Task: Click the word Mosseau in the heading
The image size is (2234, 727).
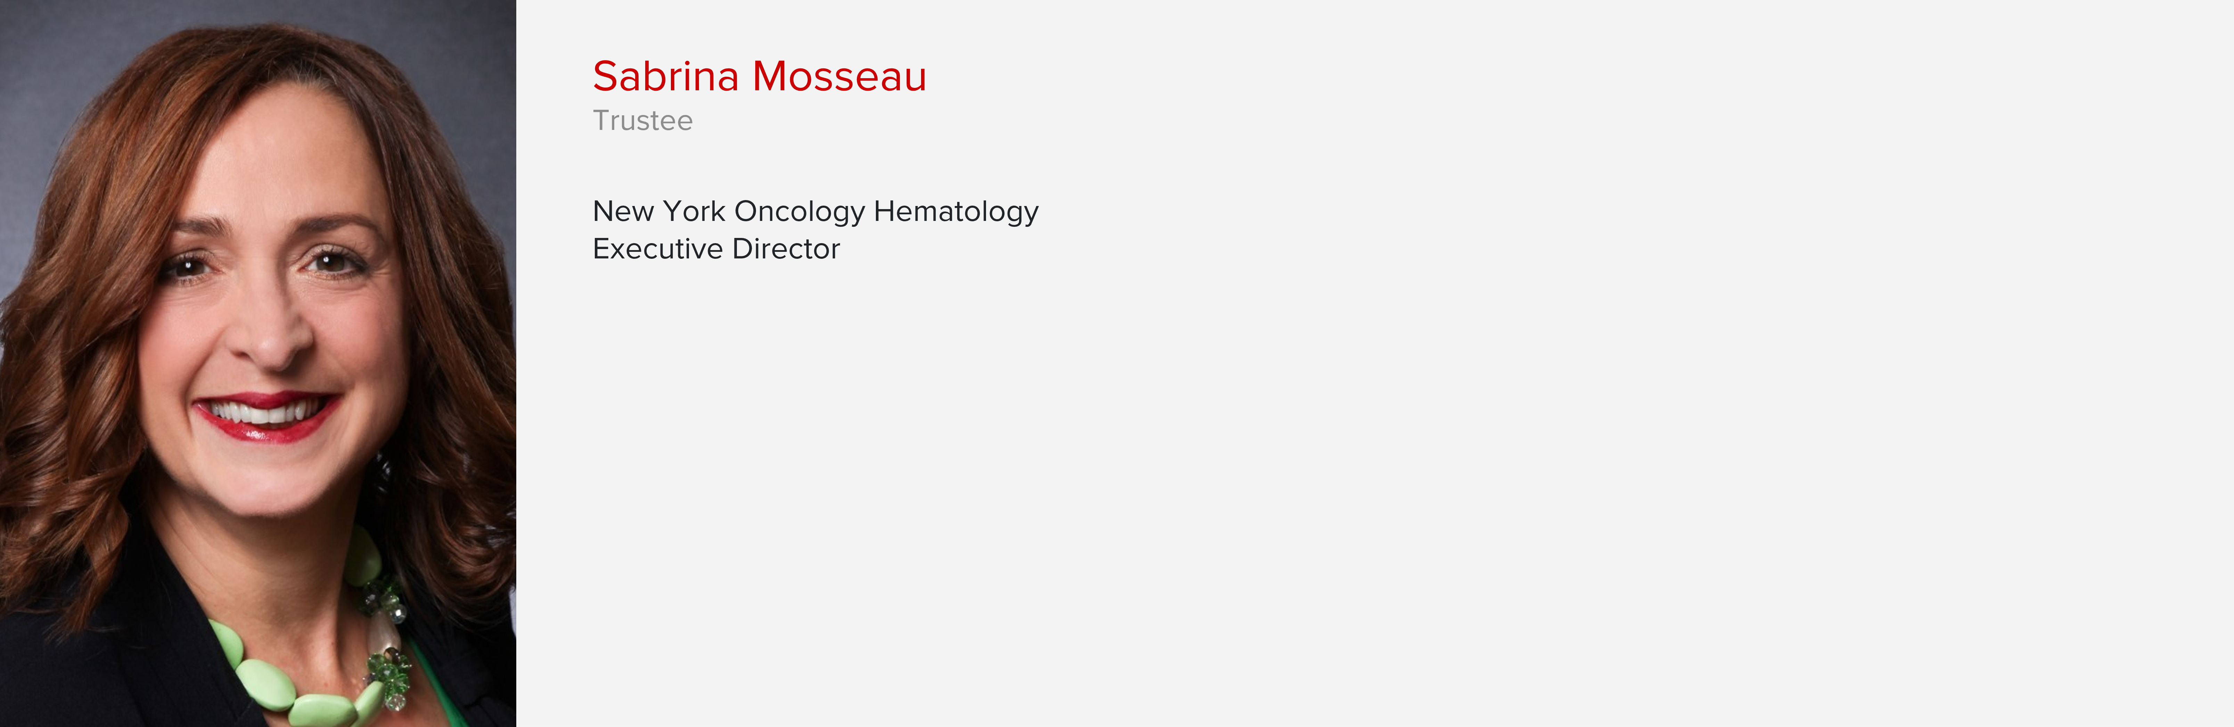Action: tap(839, 76)
